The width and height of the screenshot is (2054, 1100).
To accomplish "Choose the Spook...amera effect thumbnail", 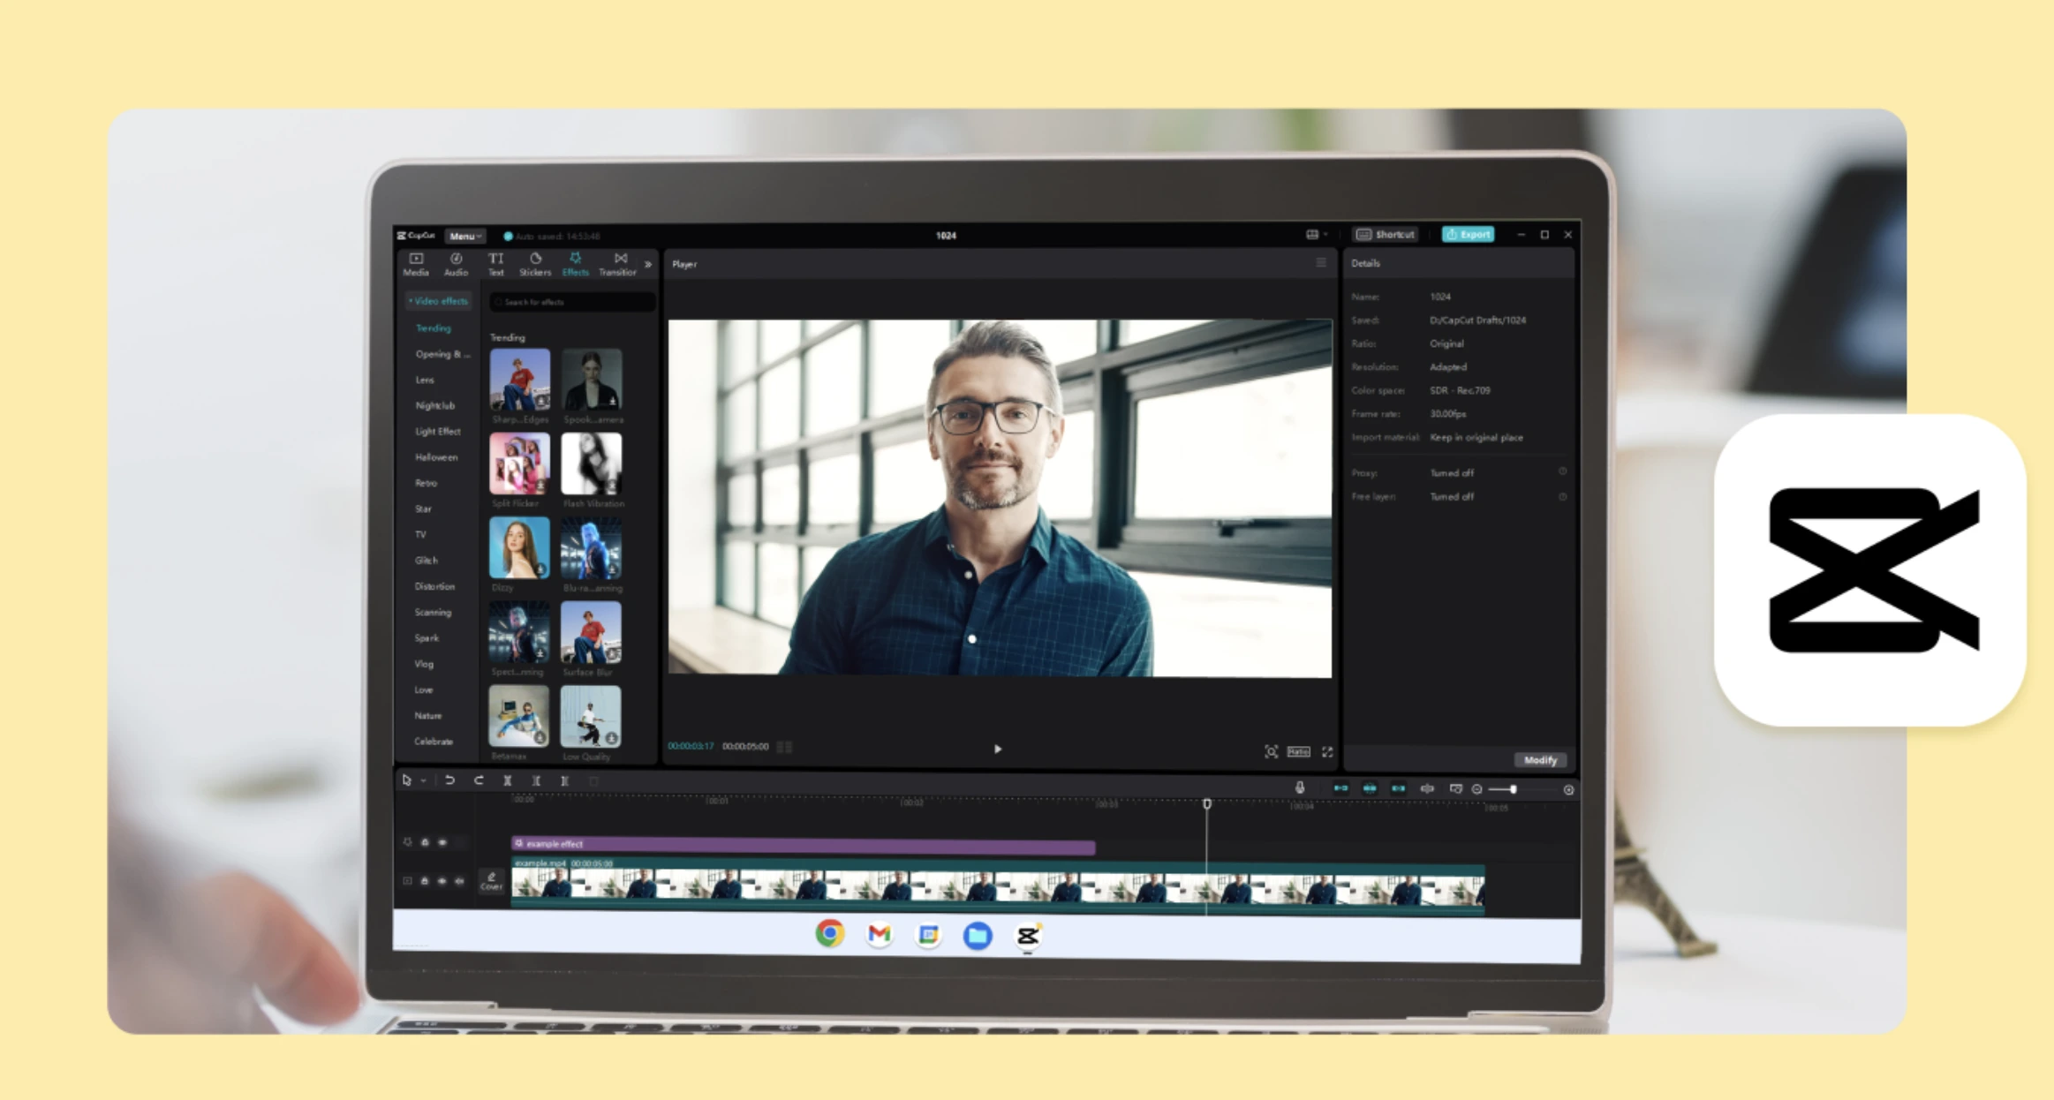I will pyautogui.click(x=592, y=379).
